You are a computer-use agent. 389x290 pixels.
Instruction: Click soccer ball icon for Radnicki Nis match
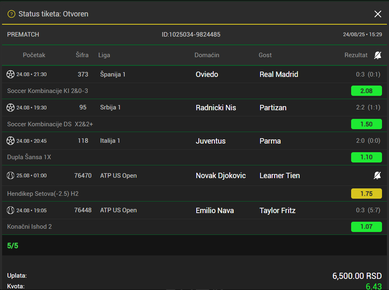[10, 108]
